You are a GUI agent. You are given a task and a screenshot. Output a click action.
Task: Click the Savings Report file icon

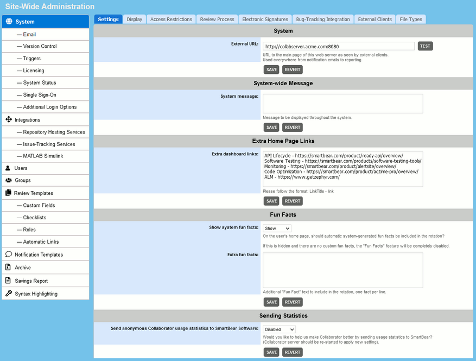8,281
